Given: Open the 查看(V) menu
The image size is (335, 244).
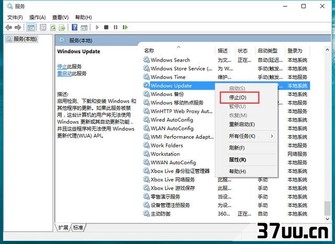Looking at the screenshot, I should tap(61, 17).
